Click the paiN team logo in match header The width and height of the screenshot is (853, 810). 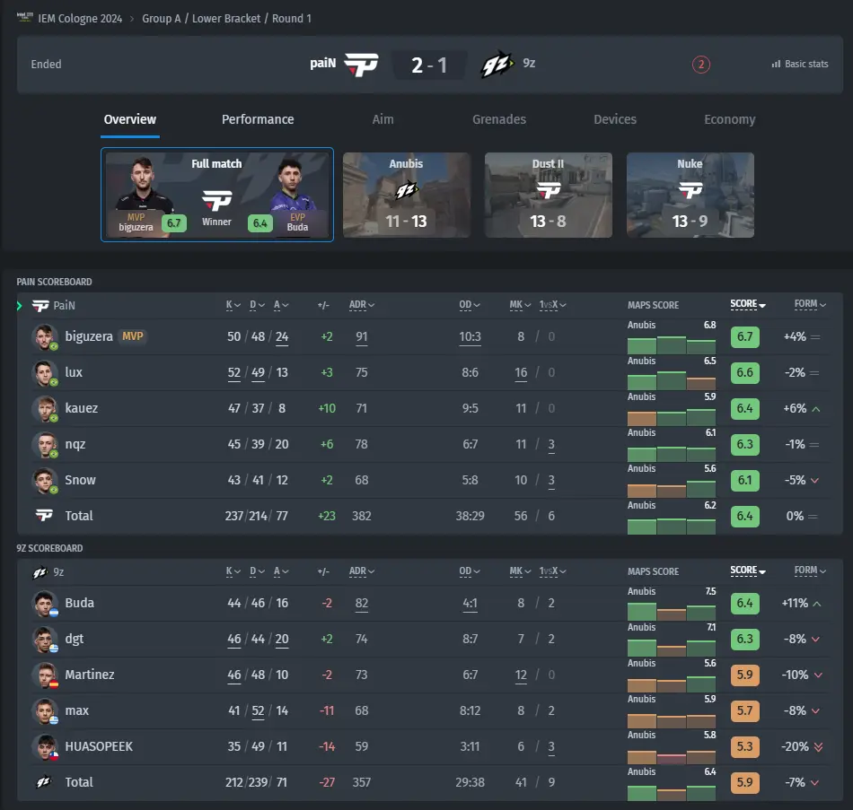[x=361, y=65]
